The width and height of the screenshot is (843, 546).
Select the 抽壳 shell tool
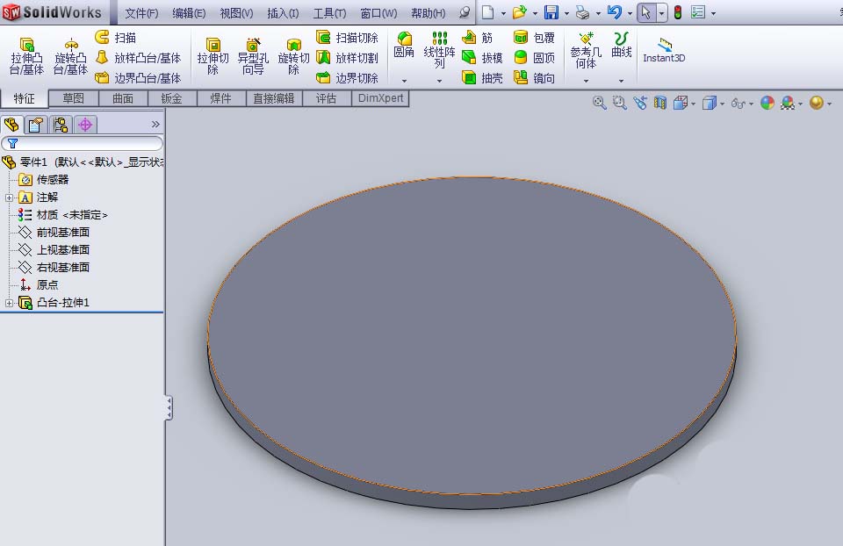(x=482, y=78)
